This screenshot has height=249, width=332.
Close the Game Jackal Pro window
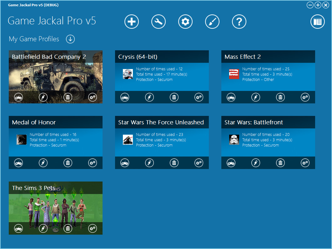[326, 5]
